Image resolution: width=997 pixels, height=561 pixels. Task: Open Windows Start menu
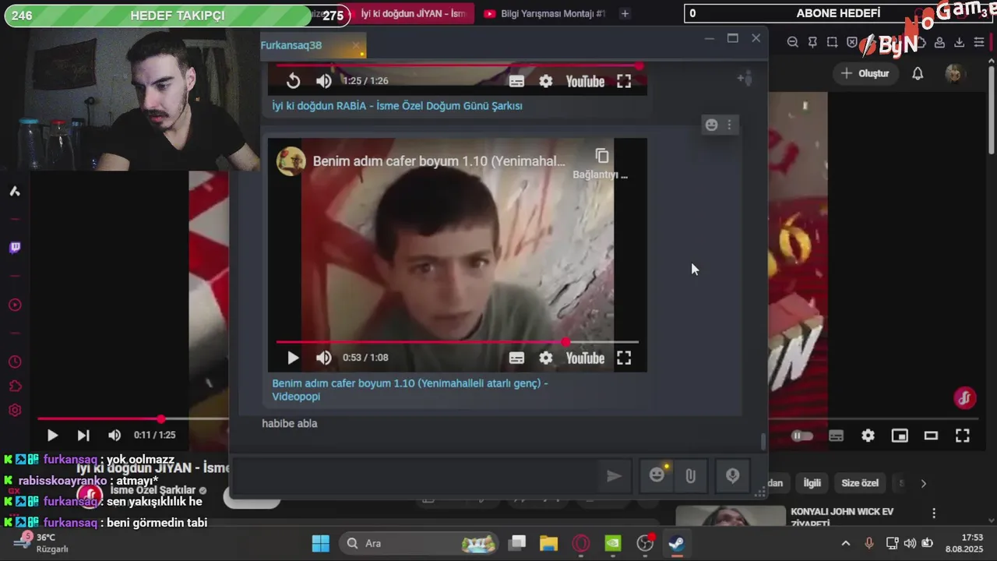(x=320, y=543)
